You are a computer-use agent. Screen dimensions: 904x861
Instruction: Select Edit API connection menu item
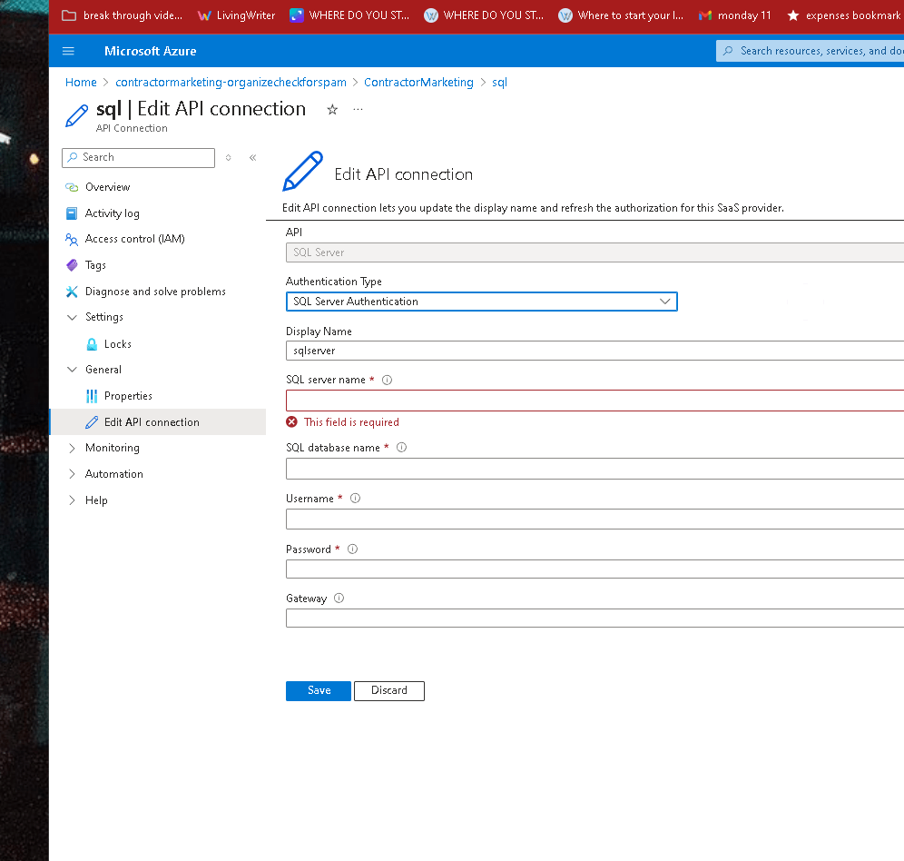pos(158,421)
